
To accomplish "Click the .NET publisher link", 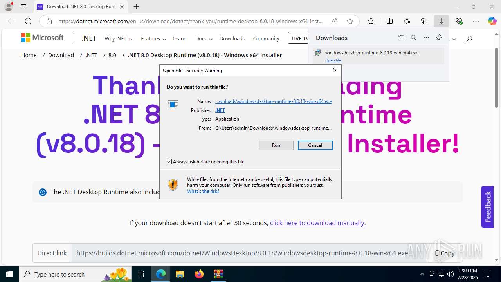I will [x=220, y=110].
